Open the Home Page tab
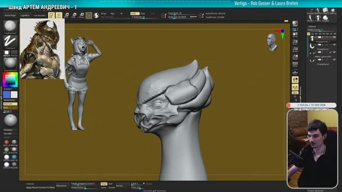 tap(10, 15)
